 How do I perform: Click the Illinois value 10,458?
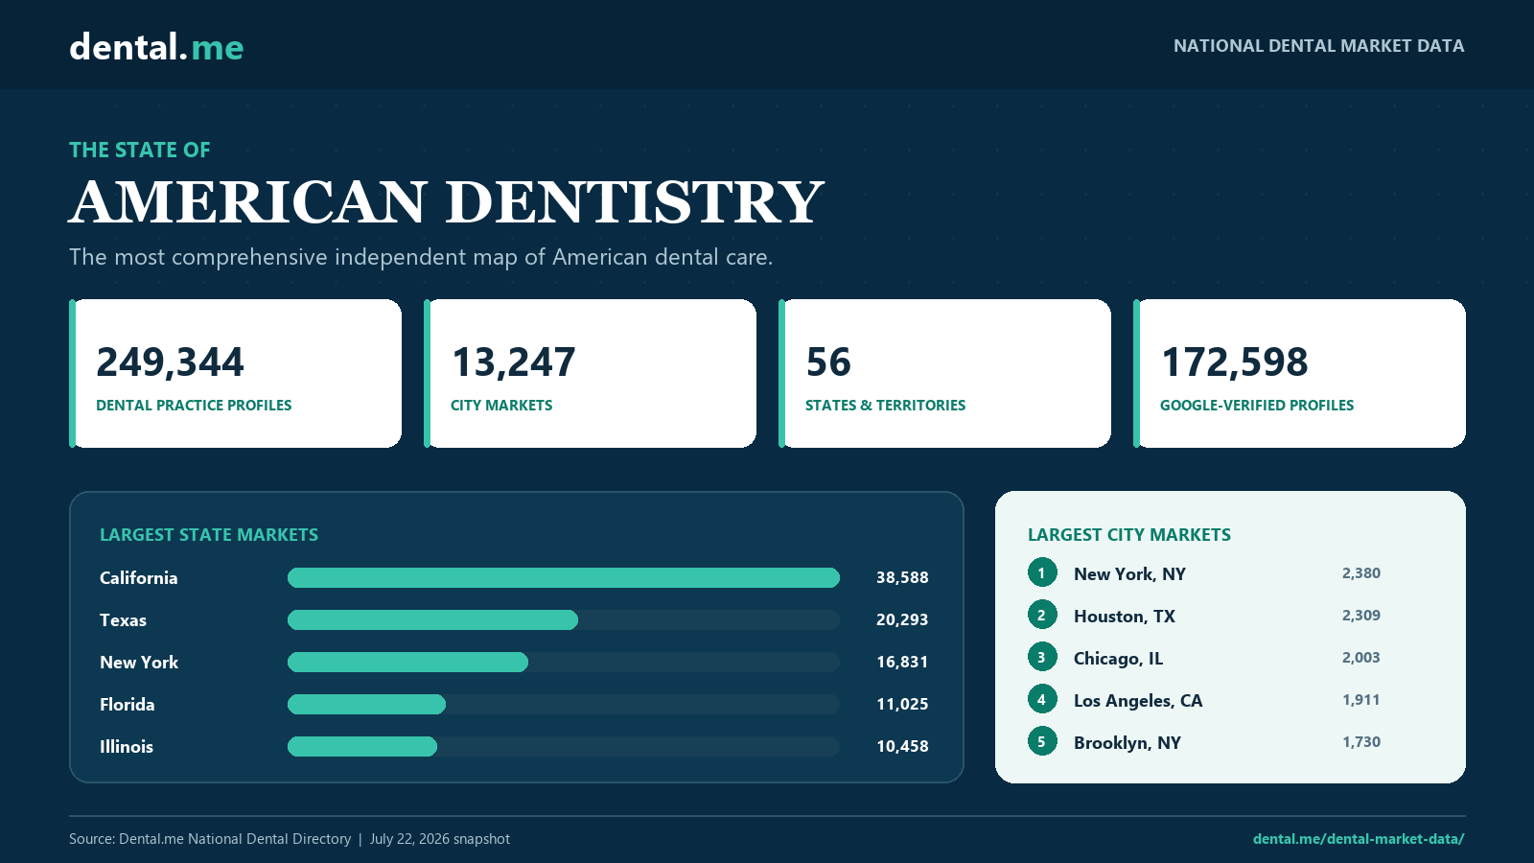pos(902,746)
